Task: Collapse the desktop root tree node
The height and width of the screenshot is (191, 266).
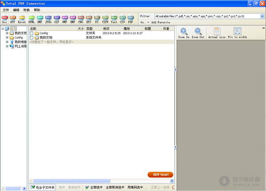Action: pyautogui.click(x=3, y=28)
